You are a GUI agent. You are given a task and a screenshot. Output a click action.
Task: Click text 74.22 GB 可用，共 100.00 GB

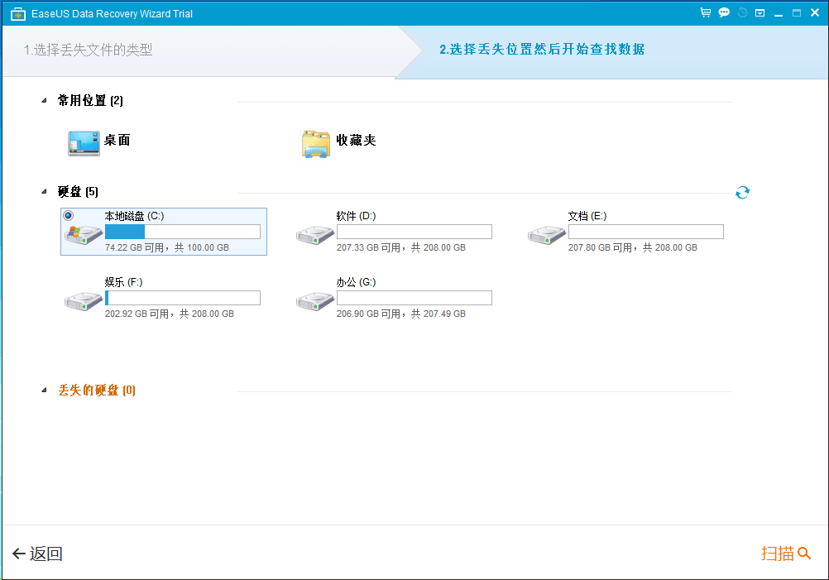(167, 247)
